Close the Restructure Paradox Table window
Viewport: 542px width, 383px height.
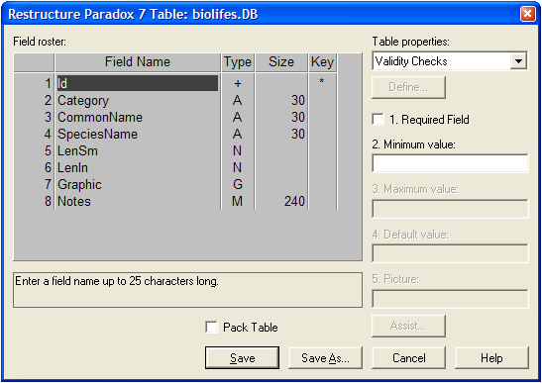pyautogui.click(x=527, y=14)
